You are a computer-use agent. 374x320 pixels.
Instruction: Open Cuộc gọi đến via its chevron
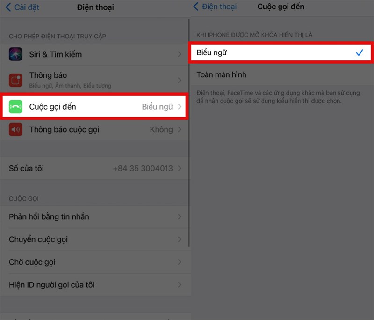(x=180, y=106)
